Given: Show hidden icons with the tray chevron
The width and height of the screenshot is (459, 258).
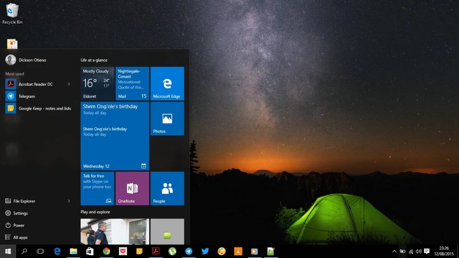Looking at the screenshot, I should pos(394,251).
